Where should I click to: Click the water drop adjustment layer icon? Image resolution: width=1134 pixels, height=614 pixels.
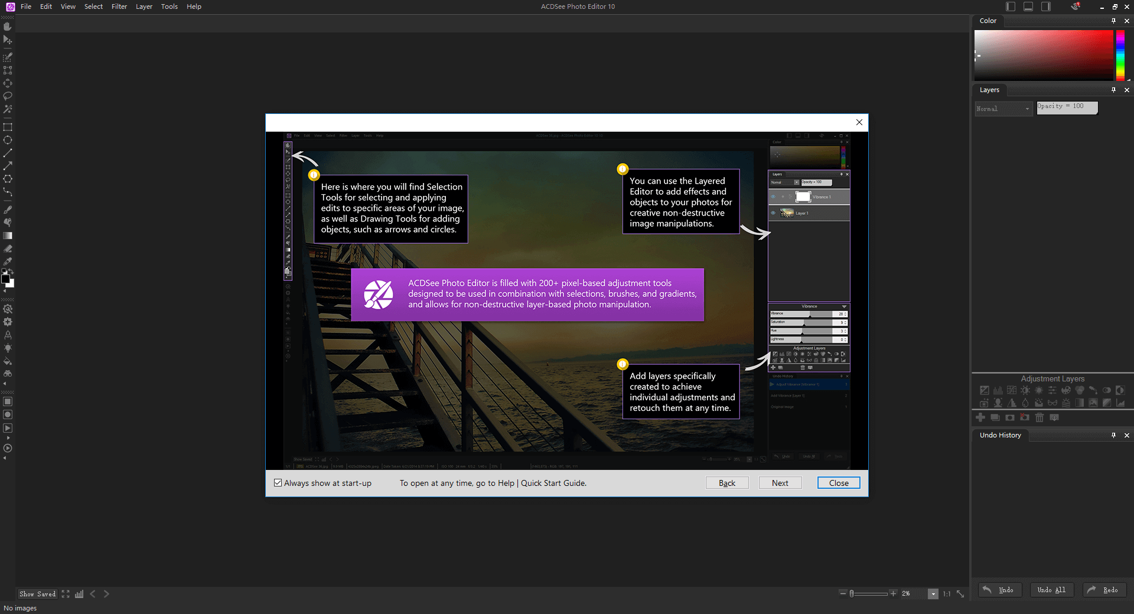click(1025, 403)
